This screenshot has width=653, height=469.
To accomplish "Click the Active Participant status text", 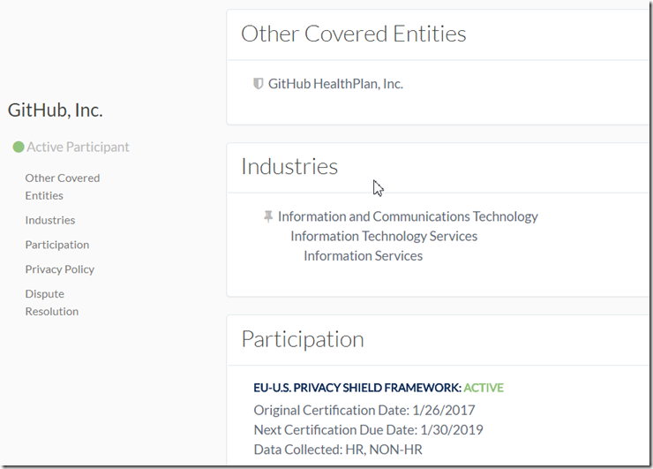I will [78, 147].
